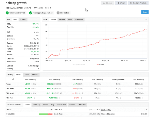This screenshot has height=117, width=159.
Task: Click the This Month row label
Action: click(x=10, y=93)
